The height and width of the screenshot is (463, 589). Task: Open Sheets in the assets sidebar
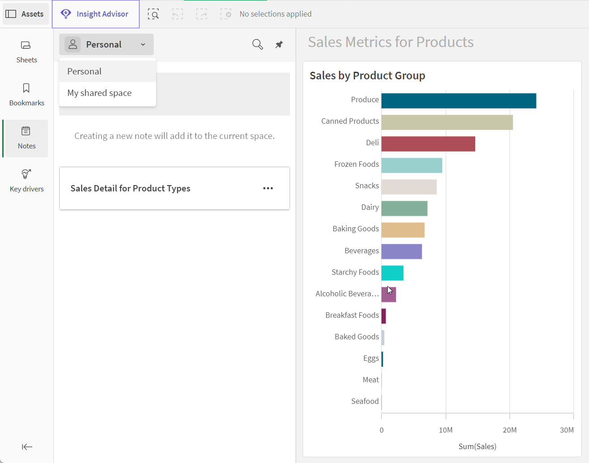(x=26, y=52)
